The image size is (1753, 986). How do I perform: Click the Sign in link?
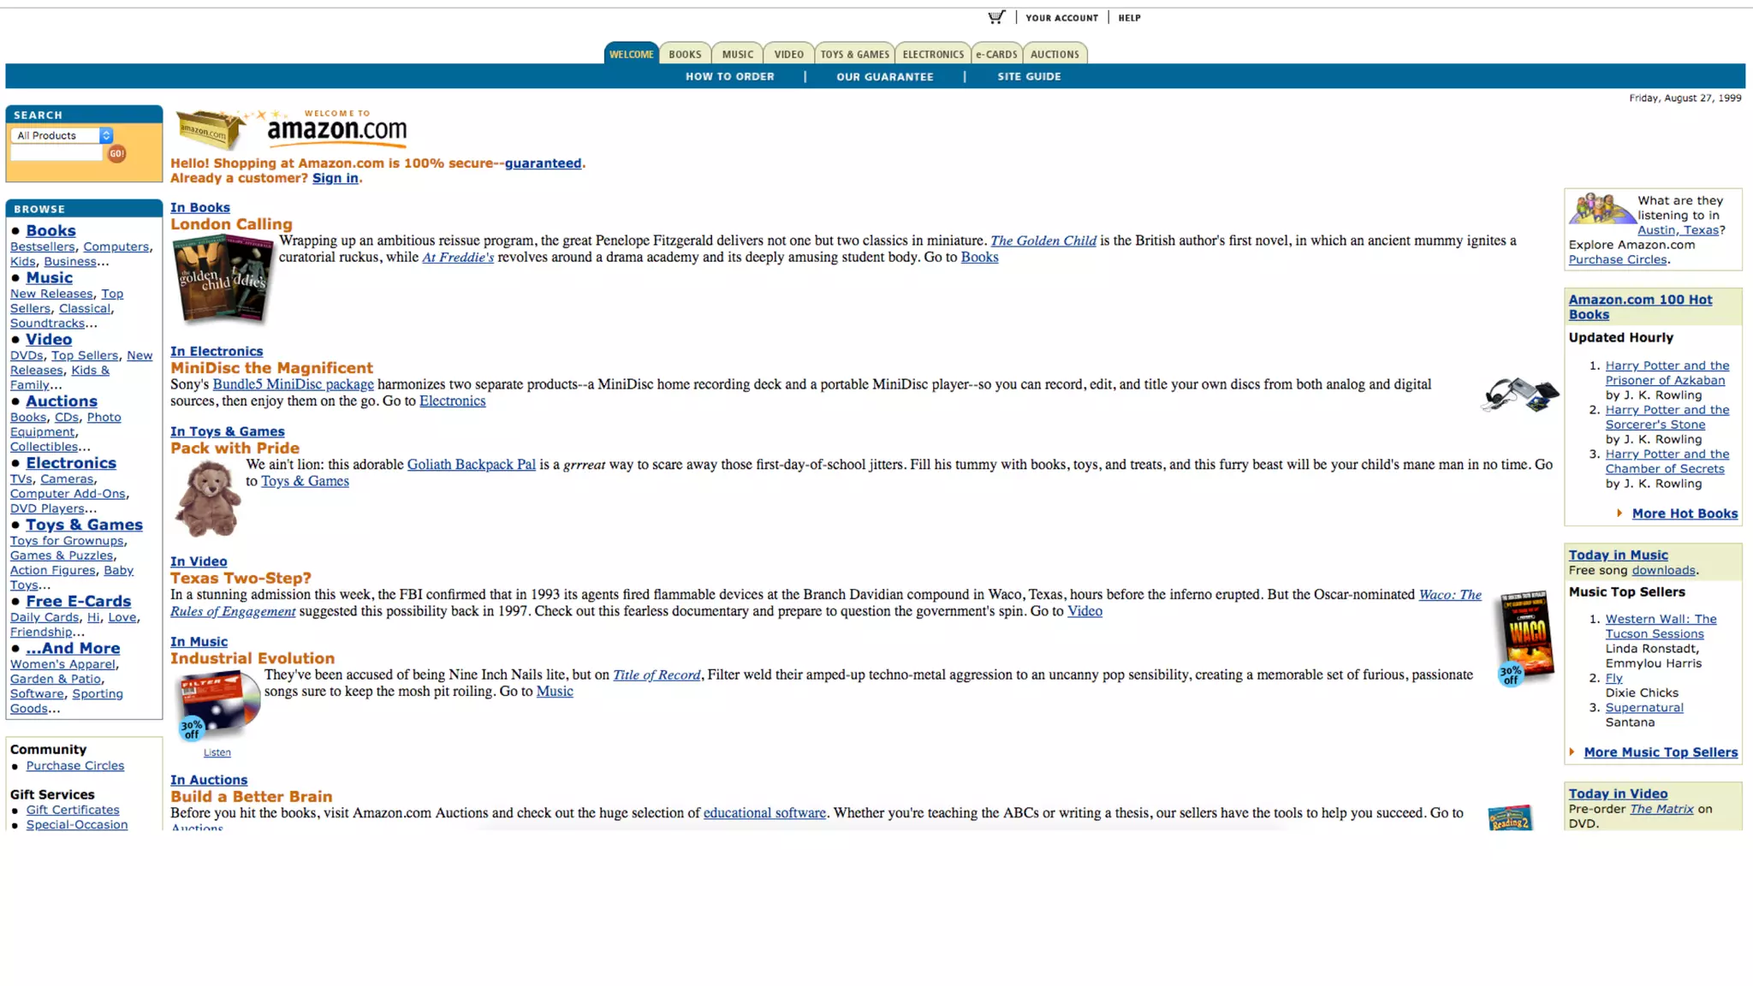click(335, 178)
